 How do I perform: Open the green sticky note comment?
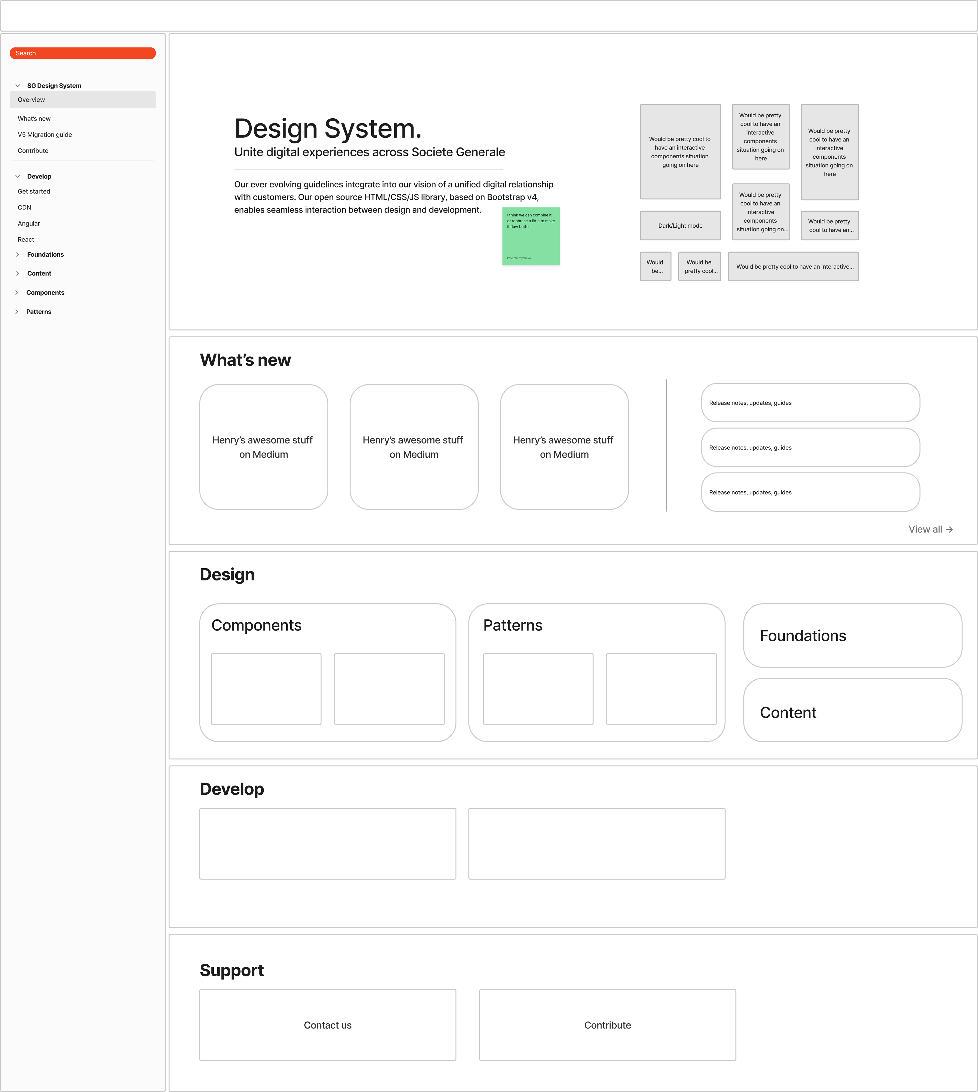point(531,236)
